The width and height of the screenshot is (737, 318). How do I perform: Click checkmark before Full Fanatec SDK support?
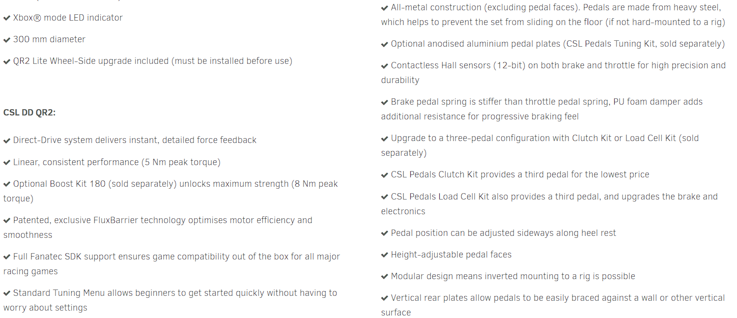click(7, 257)
